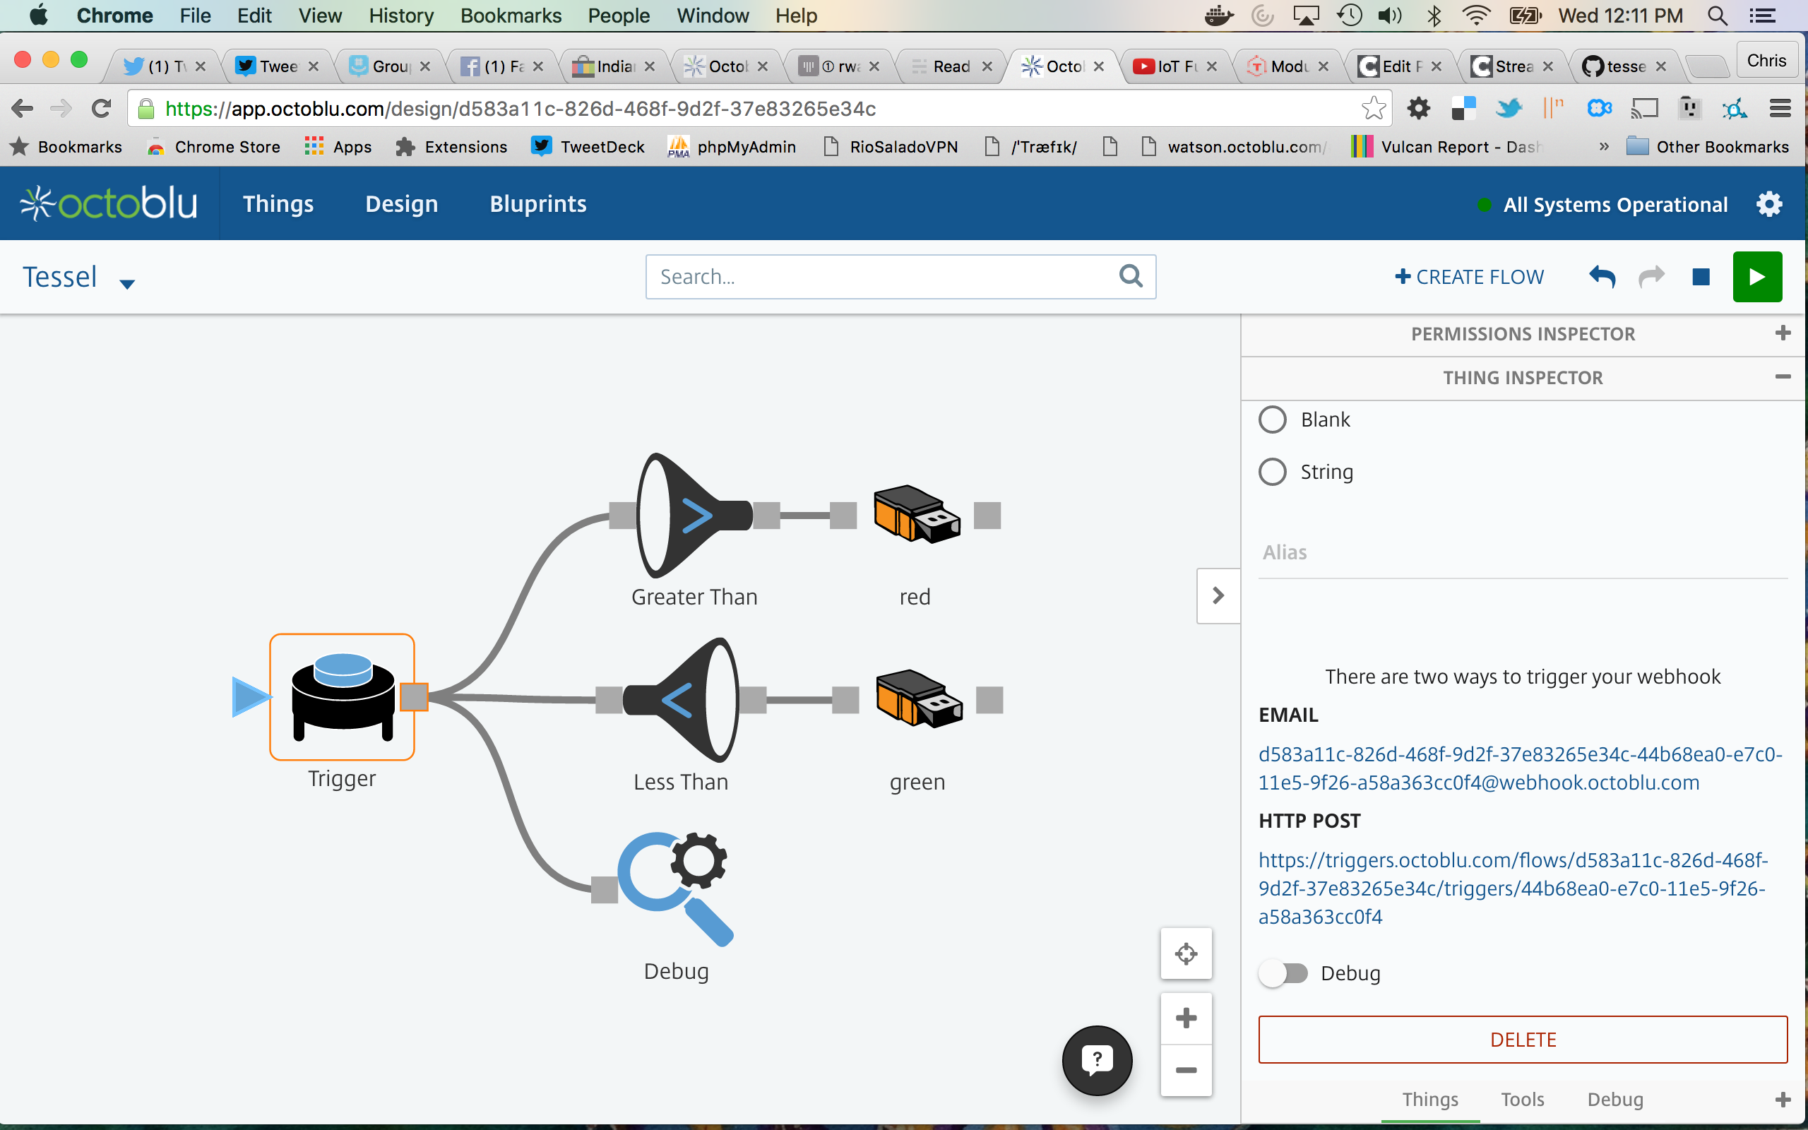
Task: Click the DELETE button
Action: coord(1522,1040)
